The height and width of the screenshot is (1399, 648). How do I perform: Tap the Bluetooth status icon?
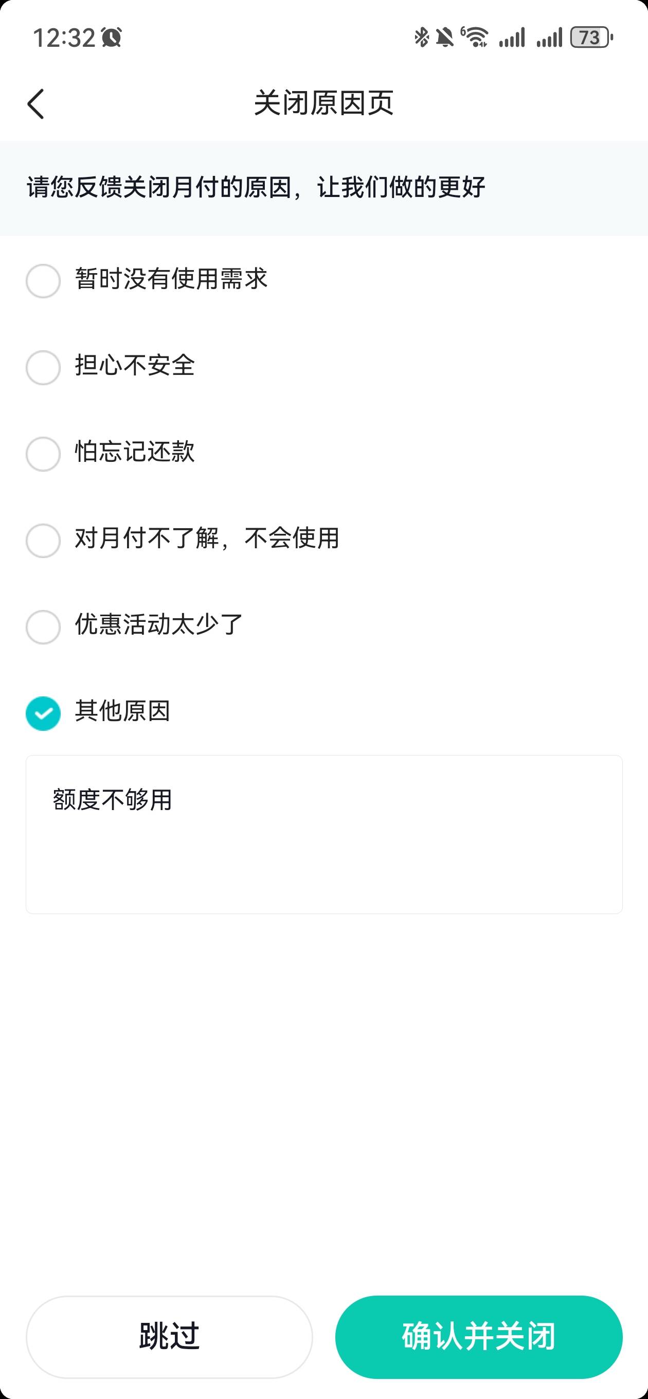[x=421, y=38]
